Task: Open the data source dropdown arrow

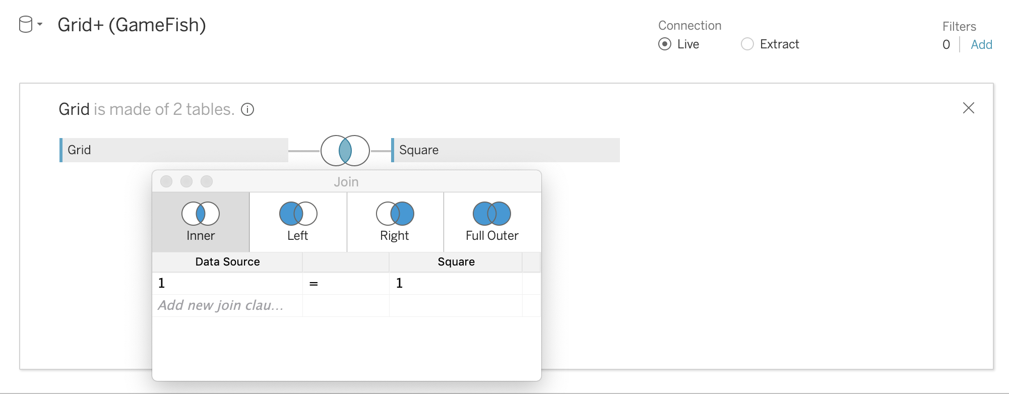Action: coord(40,24)
